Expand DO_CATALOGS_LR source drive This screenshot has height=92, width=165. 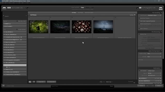tap(4, 55)
